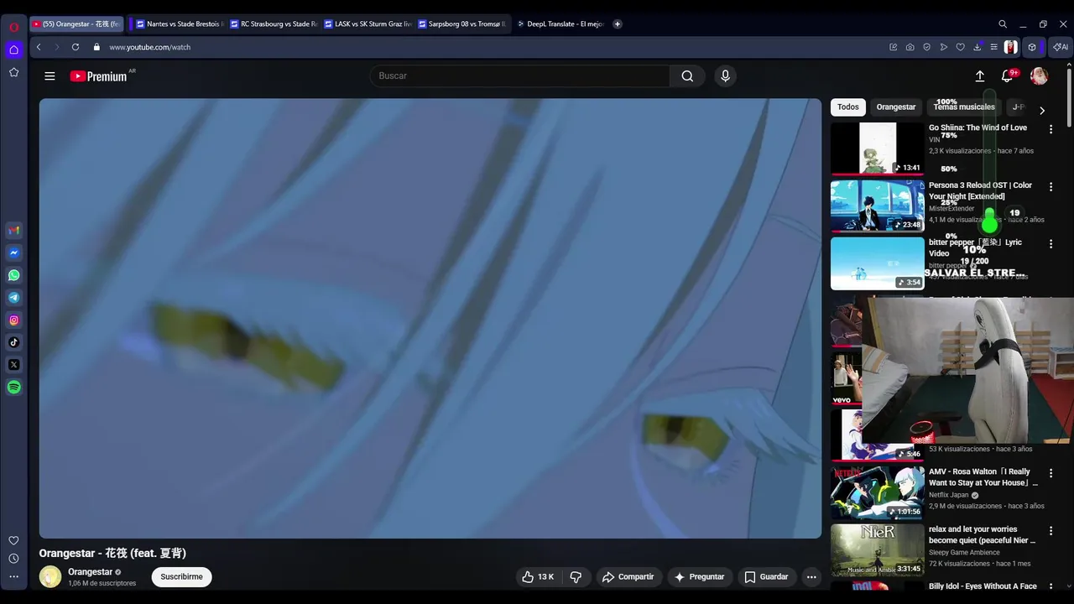Open sidebar history clock icon
Viewport: 1074px width, 604px height.
(x=13, y=559)
